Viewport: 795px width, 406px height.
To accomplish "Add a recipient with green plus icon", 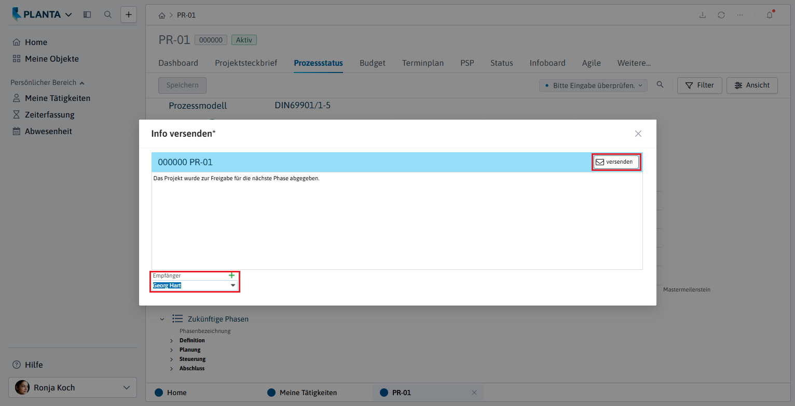I will 231,275.
